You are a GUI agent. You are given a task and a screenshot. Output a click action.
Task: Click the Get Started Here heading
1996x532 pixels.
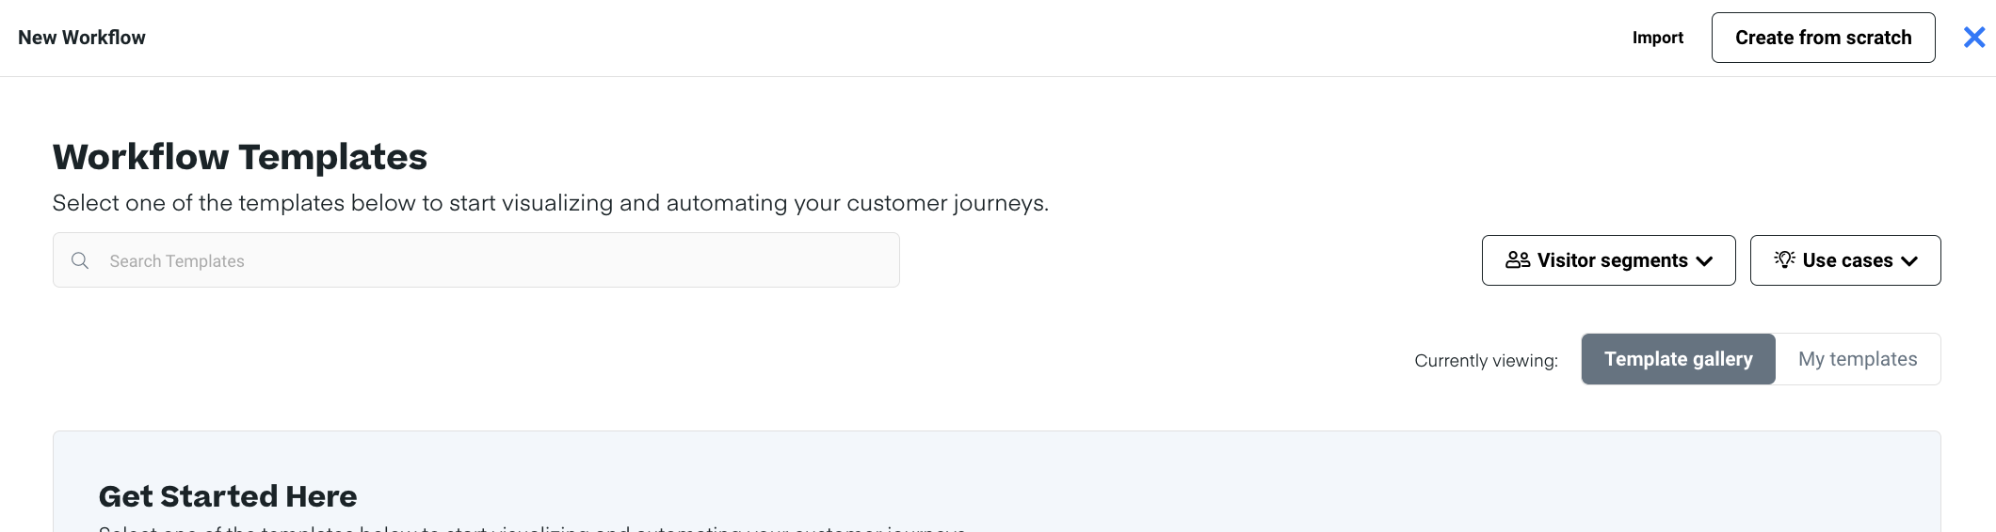pos(228,496)
